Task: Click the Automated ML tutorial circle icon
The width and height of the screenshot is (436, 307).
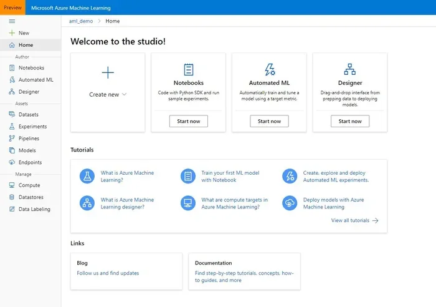Action: point(290,177)
